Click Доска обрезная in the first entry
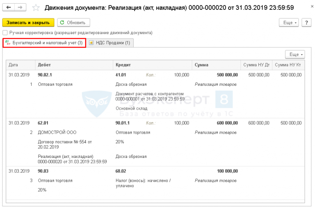The image size is (315, 208). (x=131, y=85)
